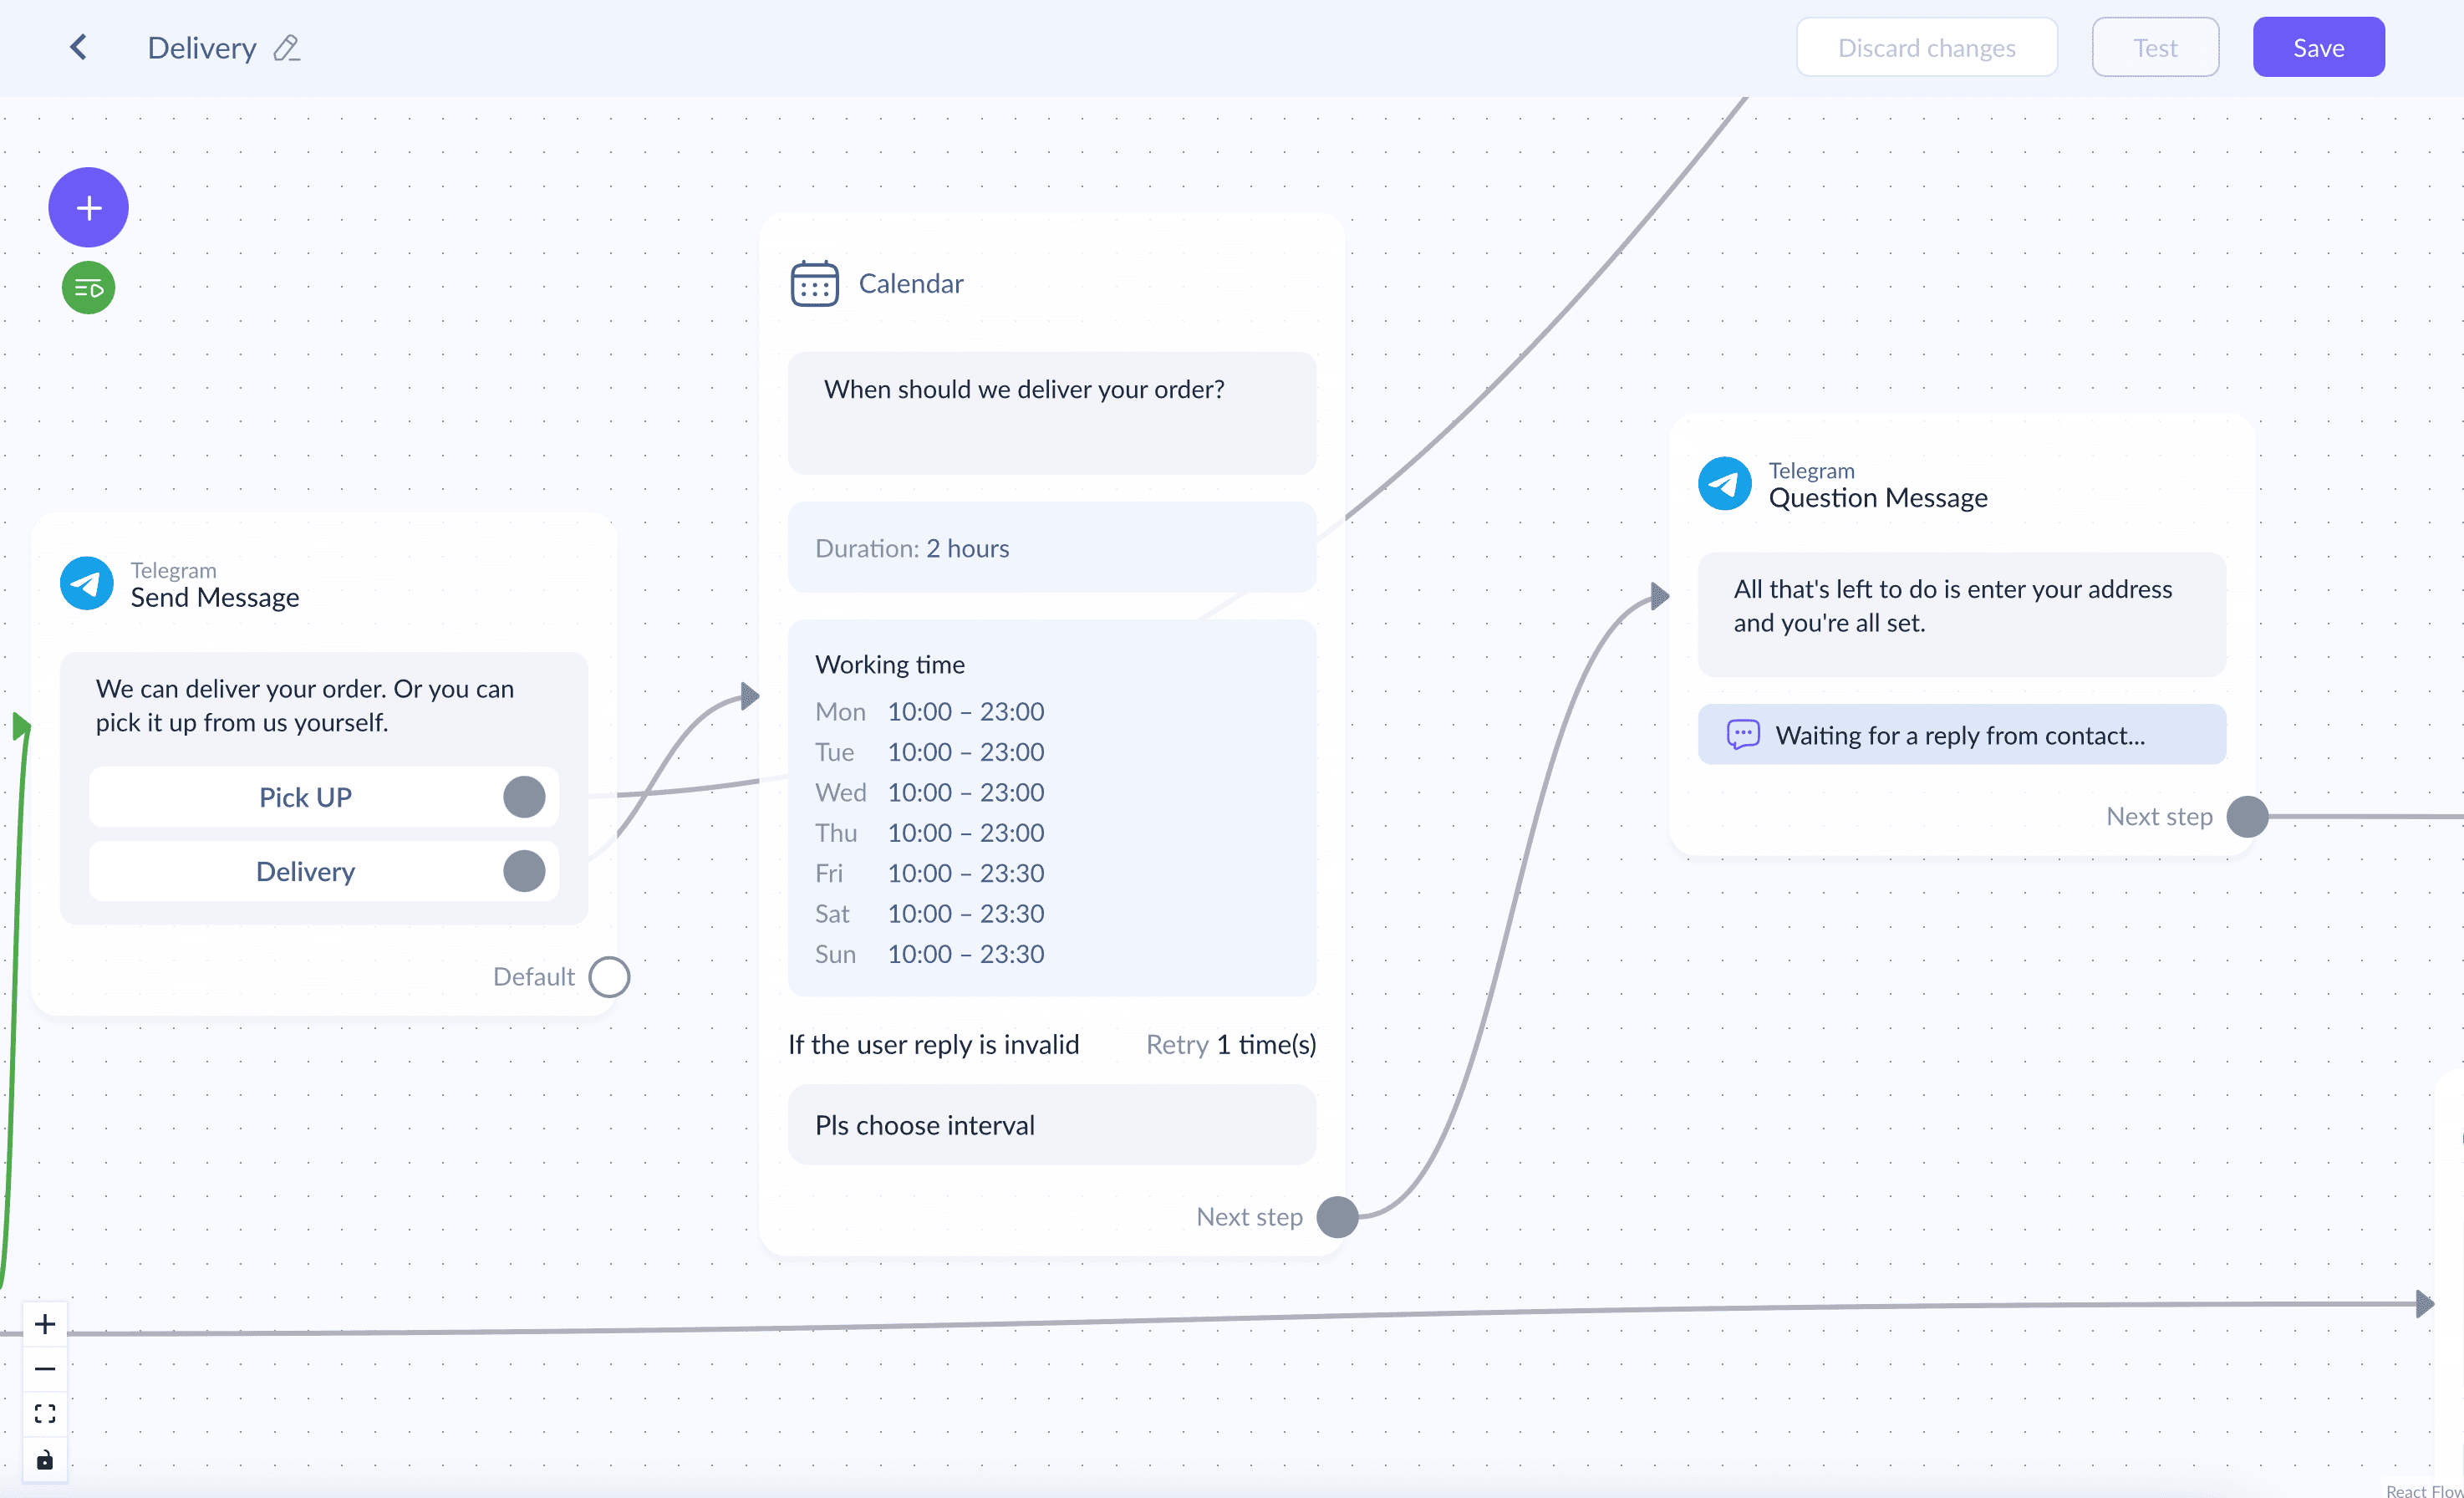Click Thu 10:00 – 23:00 row
The width and height of the screenshot is (2464, 1498).
[930, 833]
